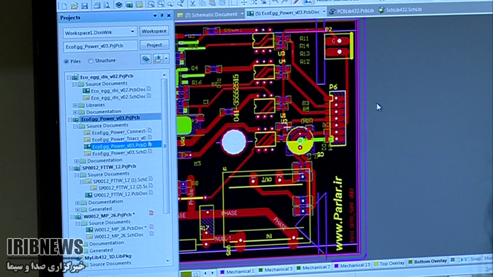493x277 pixels.
Task: Click the Save icon in the toolbar
Action: [x=85, y=6]
